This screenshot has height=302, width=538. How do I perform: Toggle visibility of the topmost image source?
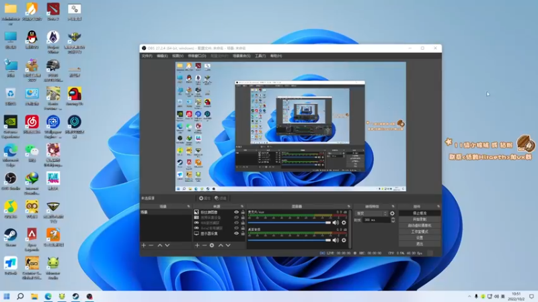pos(237,212)
